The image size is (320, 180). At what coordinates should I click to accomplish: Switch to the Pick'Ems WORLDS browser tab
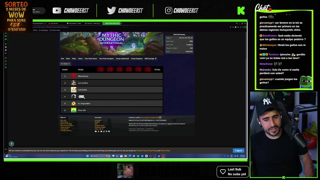click(93, 23)
